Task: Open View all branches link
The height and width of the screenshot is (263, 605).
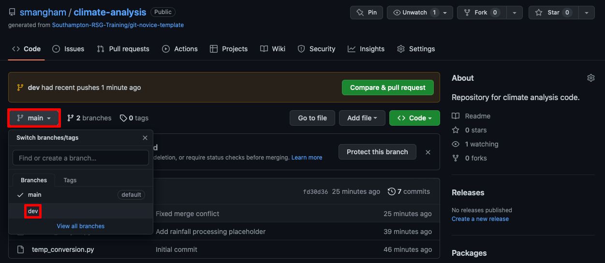Action: pos(81,226)
